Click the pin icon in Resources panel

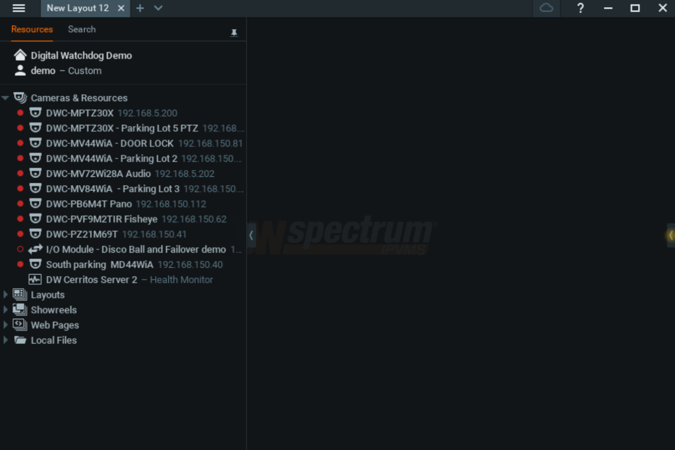(x=234, y=32)
